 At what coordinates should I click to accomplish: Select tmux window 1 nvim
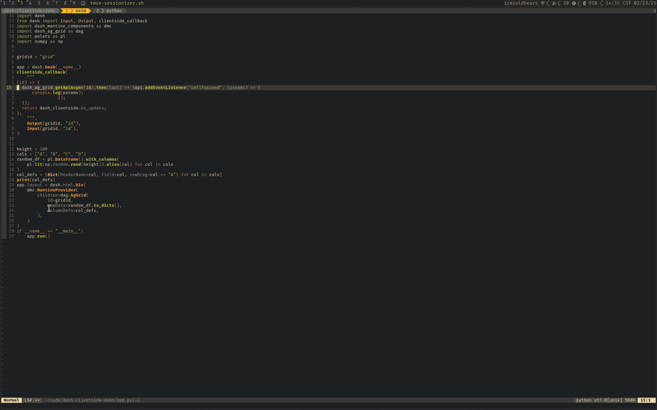click(x=76, y=10)
